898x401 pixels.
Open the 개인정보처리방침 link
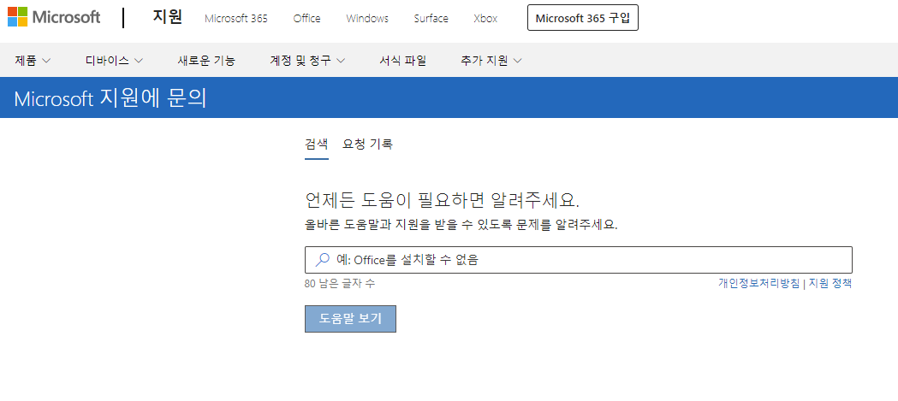coord(758,283)
